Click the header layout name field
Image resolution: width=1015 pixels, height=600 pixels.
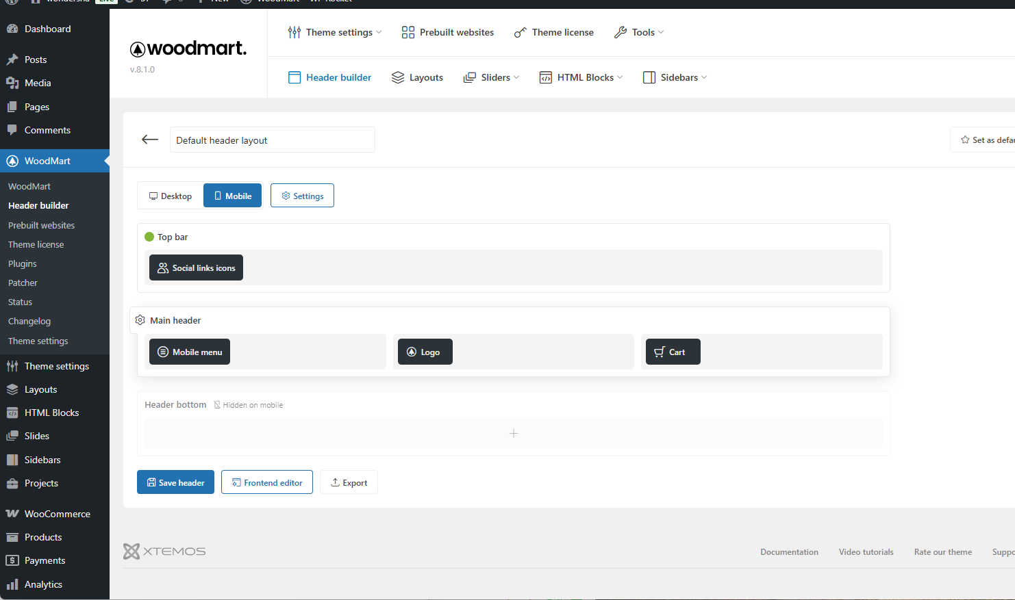point(273,140)
